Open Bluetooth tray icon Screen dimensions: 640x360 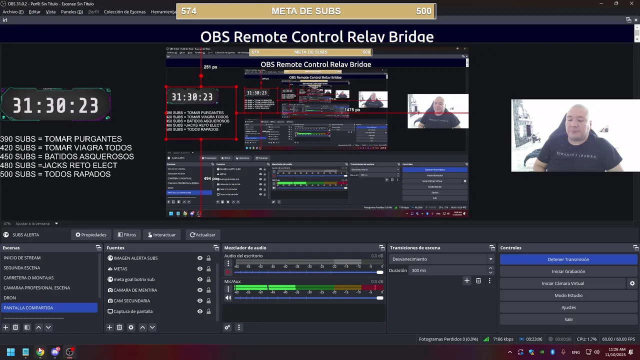552,352
